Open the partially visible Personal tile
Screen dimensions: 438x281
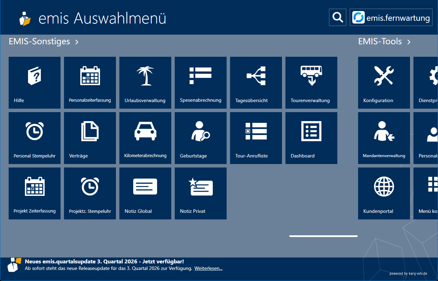426,138
